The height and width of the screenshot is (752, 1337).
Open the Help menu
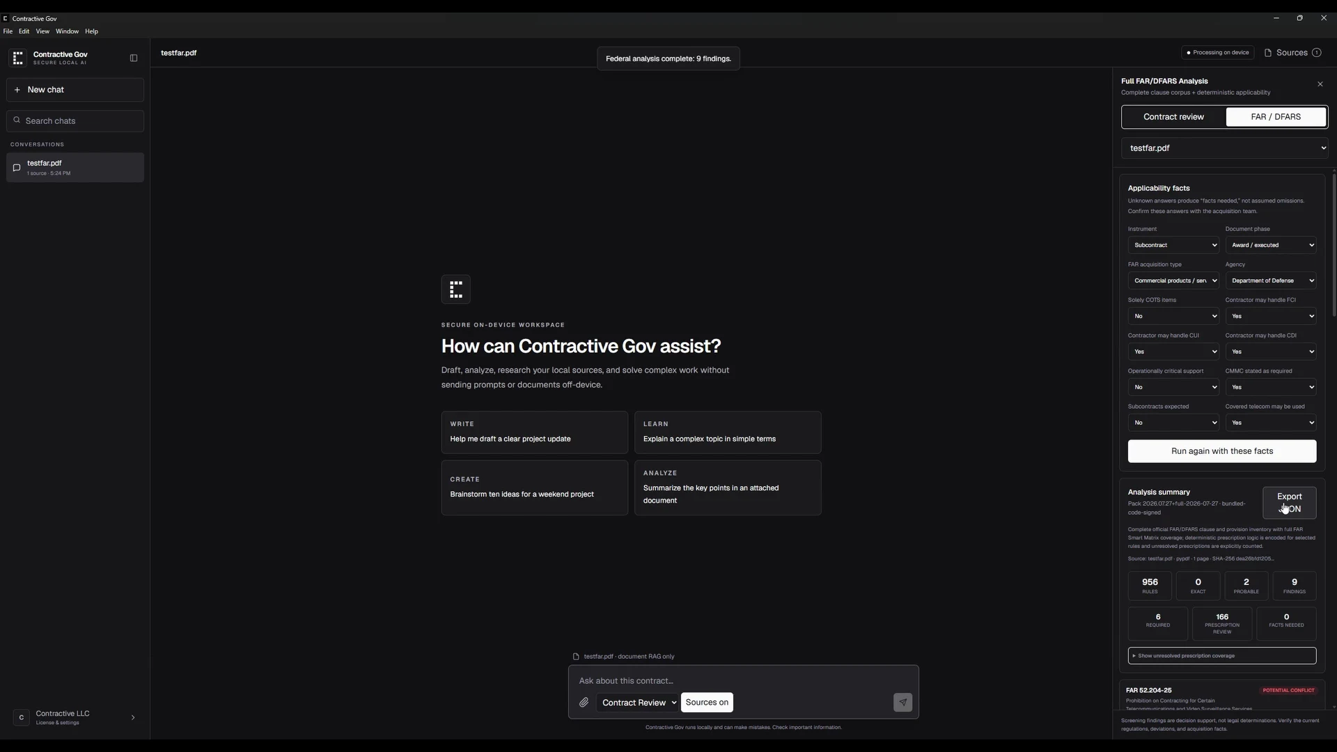point(91,31)
